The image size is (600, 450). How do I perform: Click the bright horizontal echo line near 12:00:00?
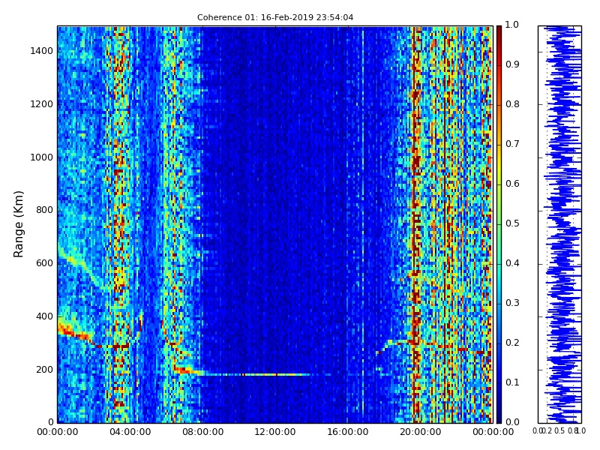click(256, 374)
